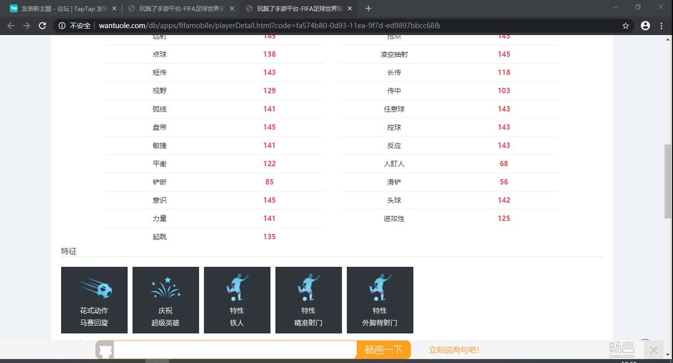Click the 立刻说两句吧! link
Viewport: 673px width, 363px height.
tap(454, 350)
